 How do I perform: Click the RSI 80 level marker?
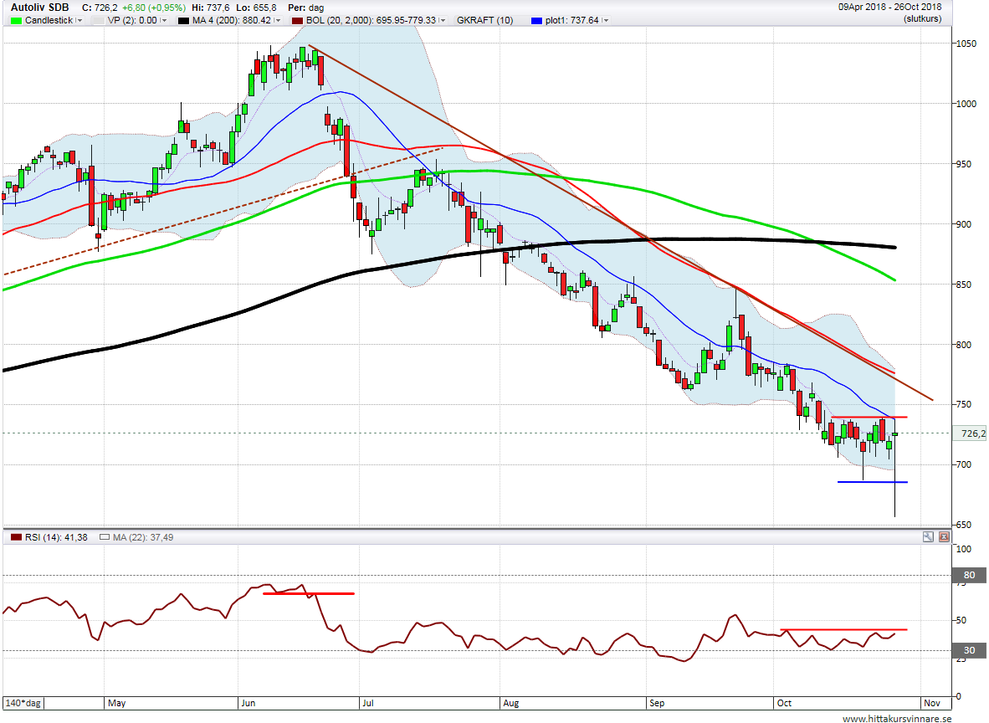(969, 575)
